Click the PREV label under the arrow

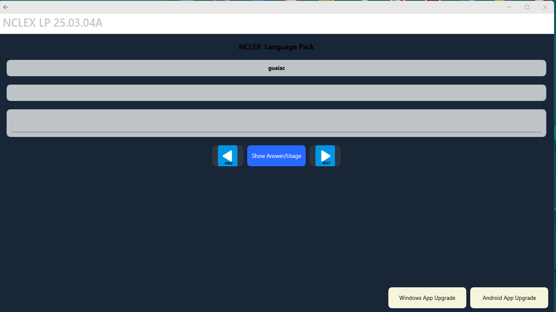[x=228, y=162]
